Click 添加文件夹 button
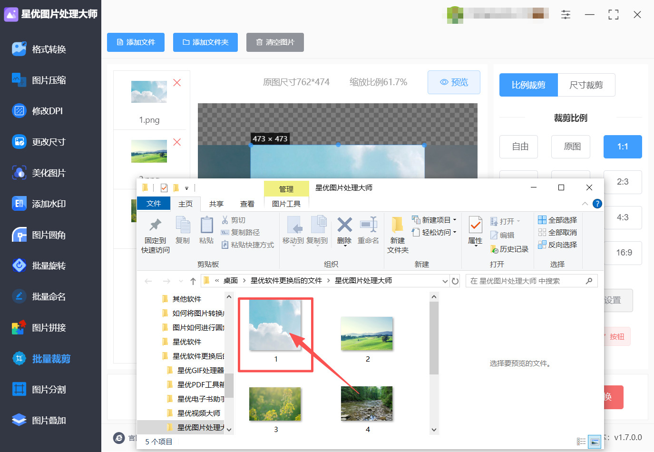This screenshot has height=452, width=654. 205,42
